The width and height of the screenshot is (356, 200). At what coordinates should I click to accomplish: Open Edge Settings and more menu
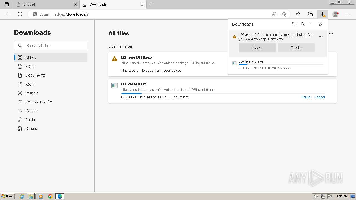[348, 14]
